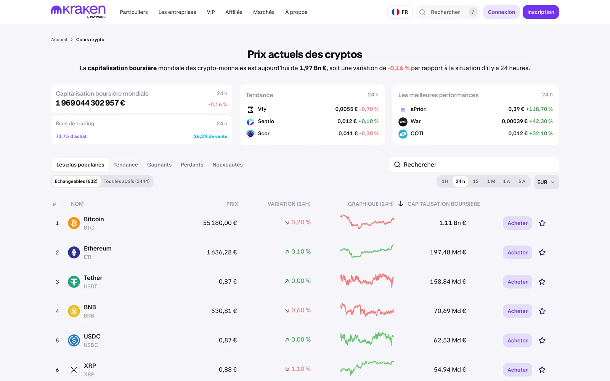Image resolution: width=610 pixels, height=381 pixels.
Task: Click the War token icon
Action: (x=403, y=122)
